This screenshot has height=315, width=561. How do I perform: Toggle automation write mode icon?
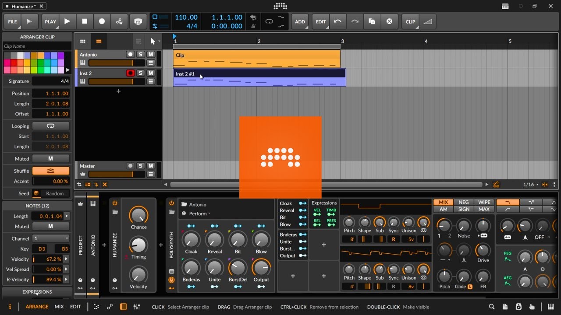coord(119,21)
